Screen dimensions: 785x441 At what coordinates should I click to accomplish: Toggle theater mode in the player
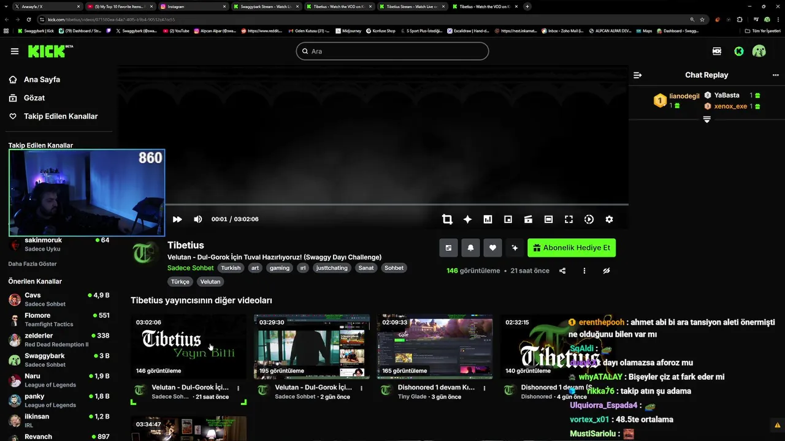548,219
